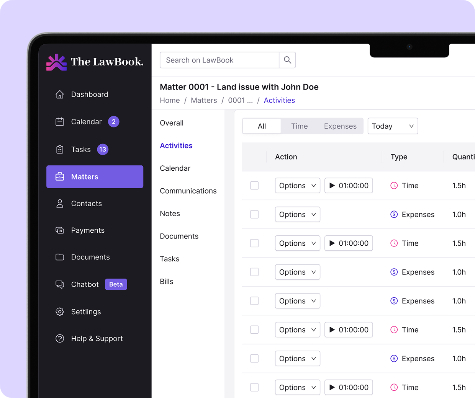The height and width of the screenshot is (398, 475).
Task: Open the matter's Calendar section in the white submenu
Action: (x=175, y=168)
